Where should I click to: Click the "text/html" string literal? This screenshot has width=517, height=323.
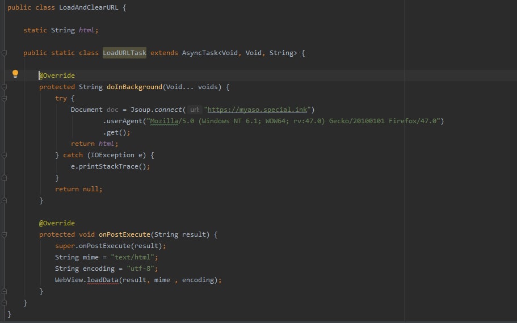click(132, 257)
